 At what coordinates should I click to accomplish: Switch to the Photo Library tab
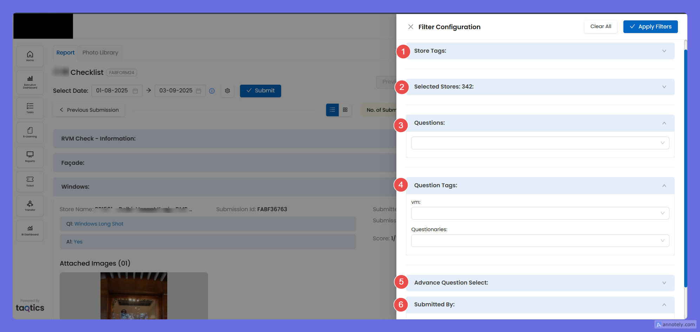pos(100,53)
